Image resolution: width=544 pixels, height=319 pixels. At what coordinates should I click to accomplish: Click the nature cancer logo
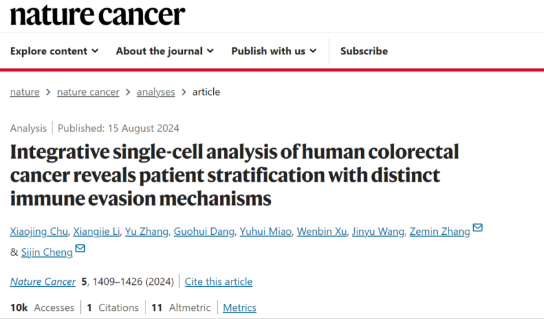(98, 15)
